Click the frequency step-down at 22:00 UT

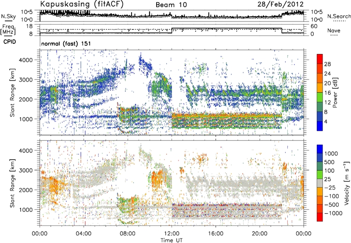pyautogui.click(x=282, y=31)
